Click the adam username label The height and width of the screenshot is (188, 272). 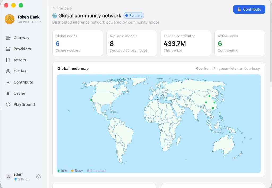click(x=19, y=174)
